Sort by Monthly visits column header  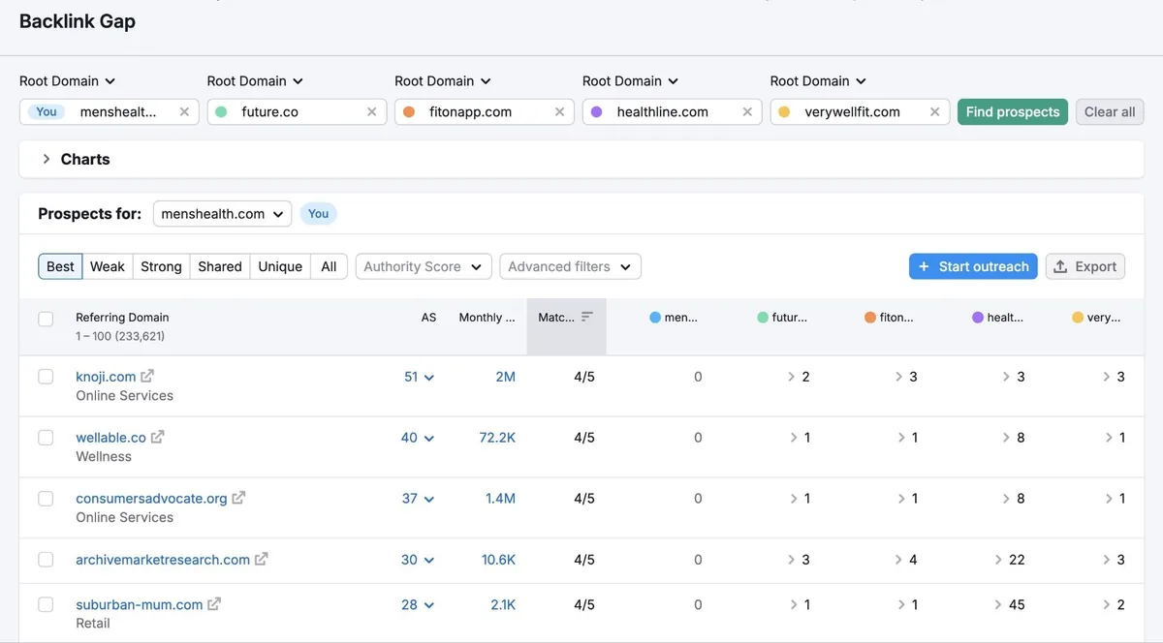point(487,317)
